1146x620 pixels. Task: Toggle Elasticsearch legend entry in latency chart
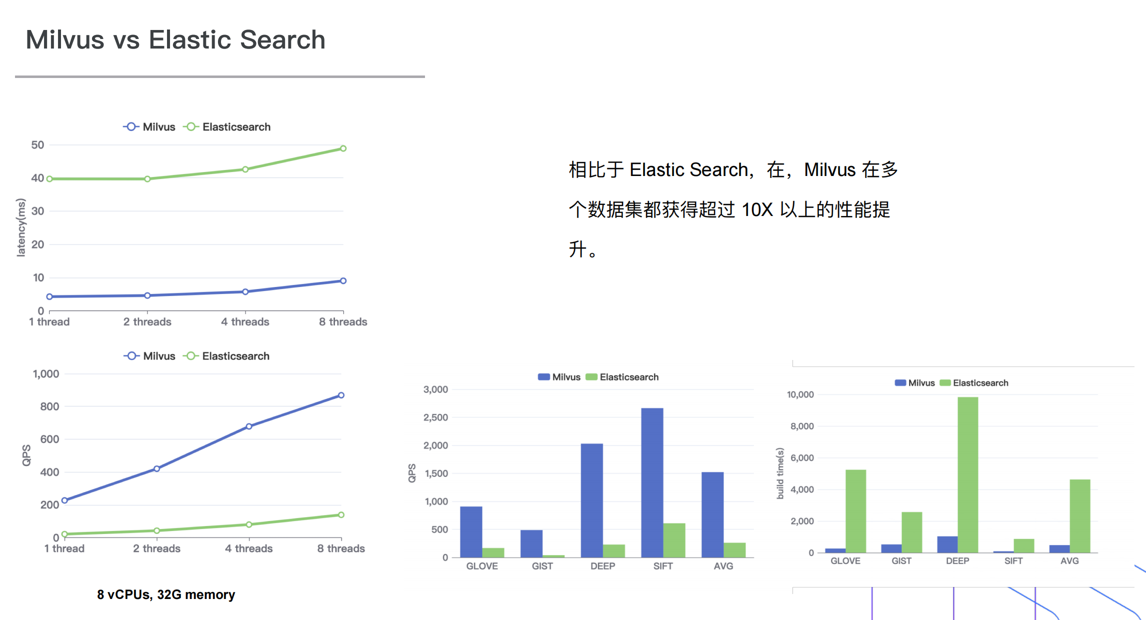[227, 127]
